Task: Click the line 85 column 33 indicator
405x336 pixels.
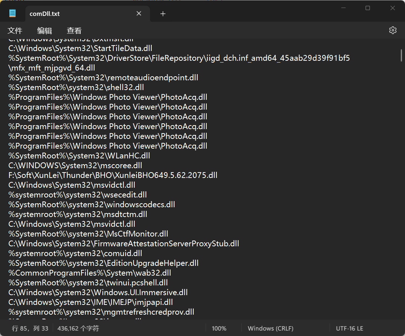Action: [x=30, y=328]
